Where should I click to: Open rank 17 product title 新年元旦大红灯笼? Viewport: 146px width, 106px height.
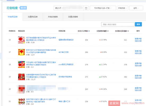41,51
